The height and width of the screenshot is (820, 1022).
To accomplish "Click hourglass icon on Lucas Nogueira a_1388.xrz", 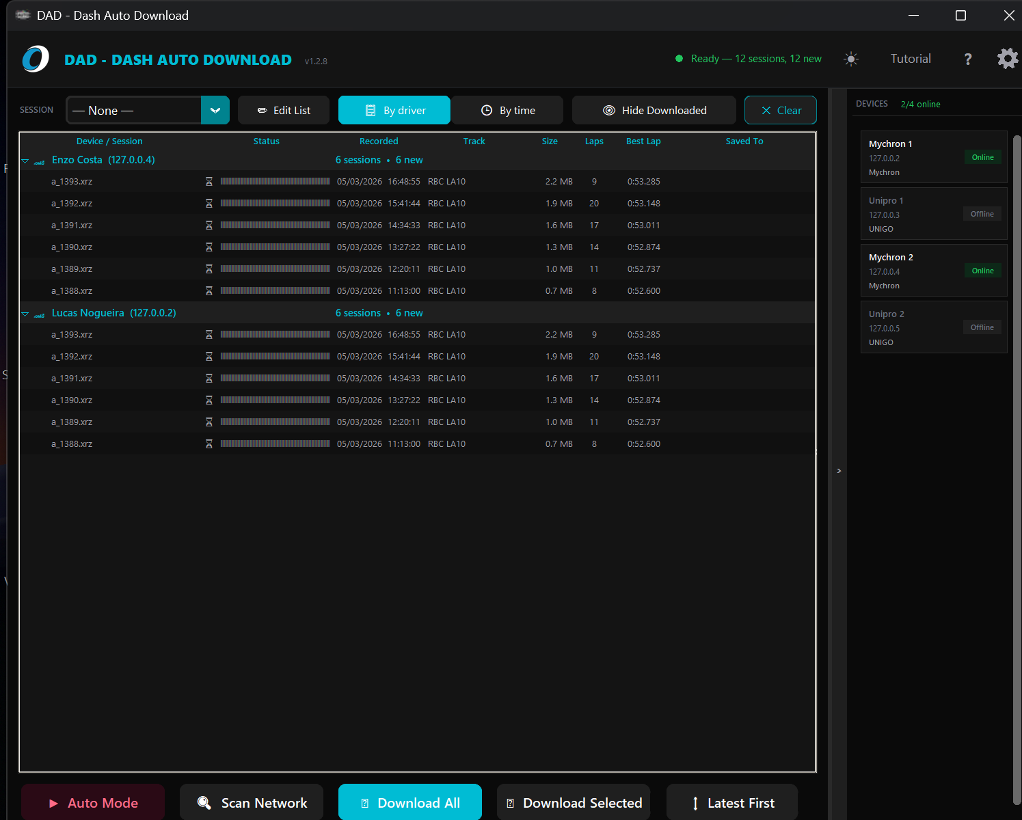I will point(209,444).
